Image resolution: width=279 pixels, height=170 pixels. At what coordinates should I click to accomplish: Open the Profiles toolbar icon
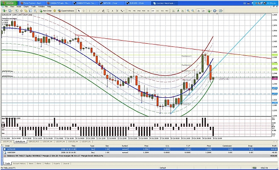(10, 11)
